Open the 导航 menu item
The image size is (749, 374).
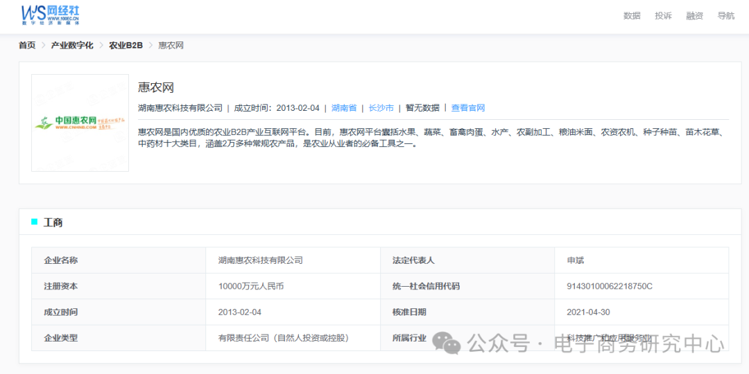tap(726, 16)
